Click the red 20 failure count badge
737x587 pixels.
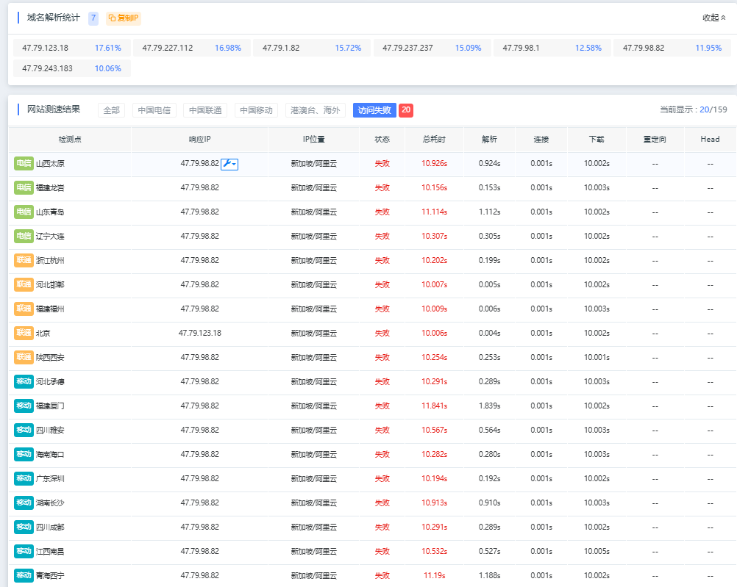(406, 110)
